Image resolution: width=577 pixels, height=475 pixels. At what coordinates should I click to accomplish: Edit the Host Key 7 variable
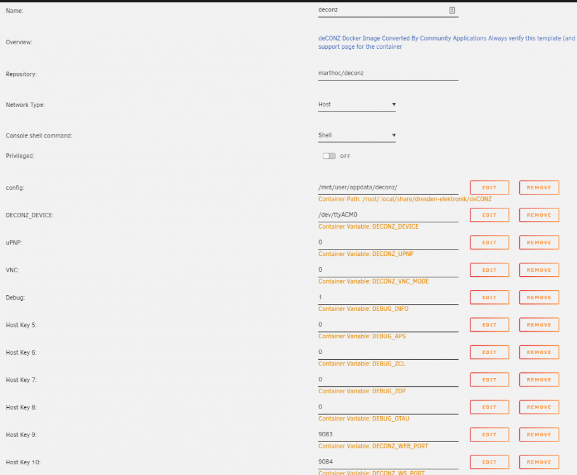[489, 380]
